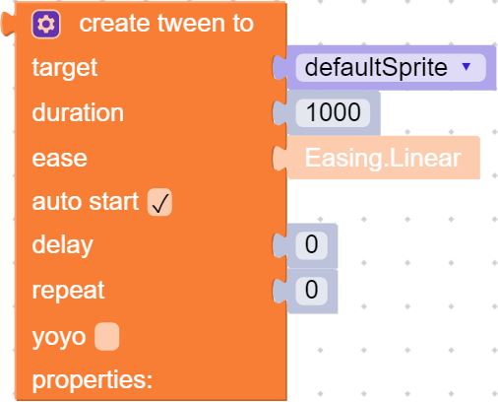Click the ease label

pos(59,159)
